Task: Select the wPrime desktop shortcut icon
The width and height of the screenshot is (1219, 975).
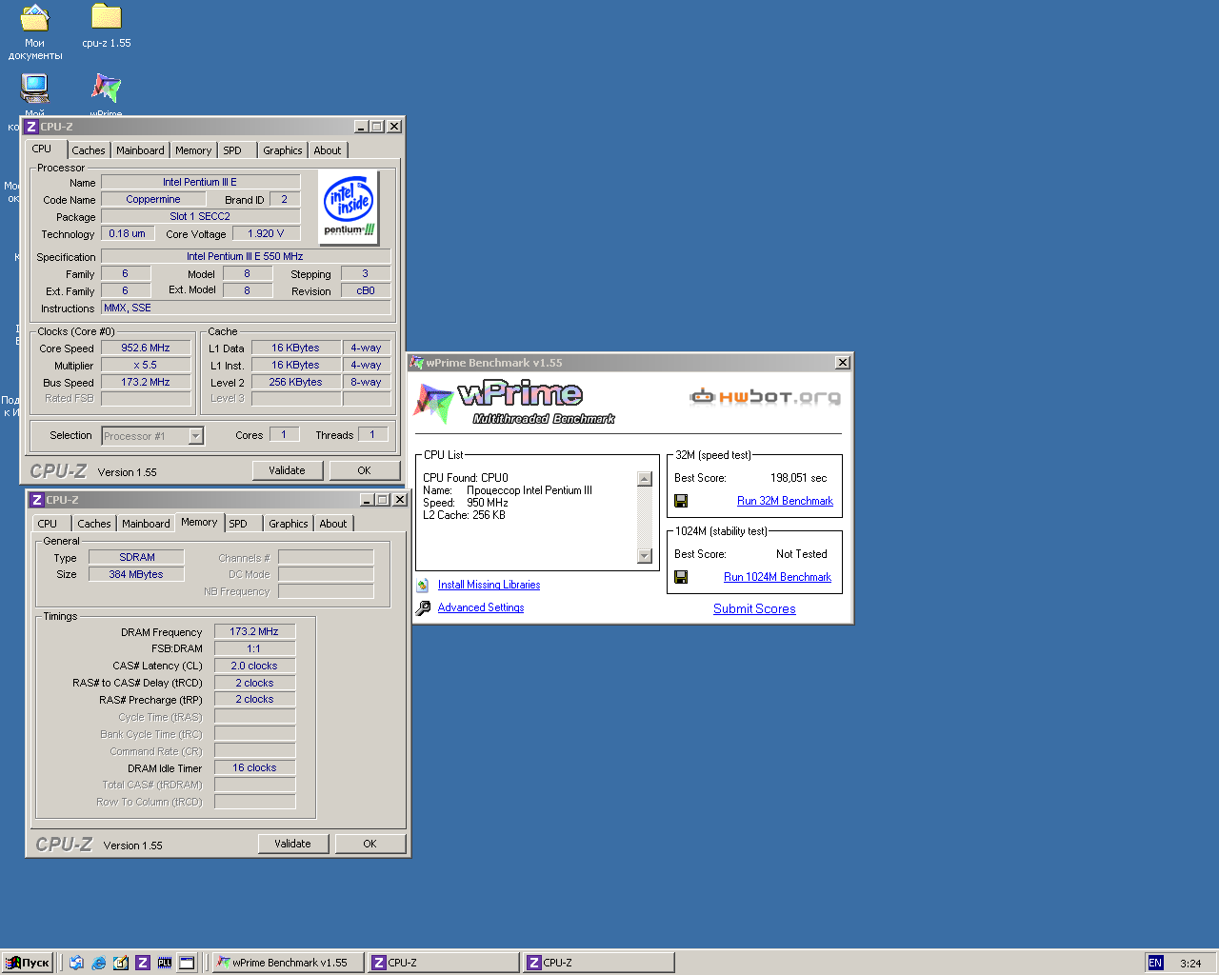Action: pos(106,89)
